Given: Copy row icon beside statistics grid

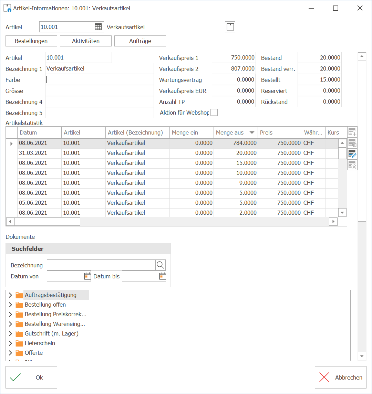Looking at the screenshot, I should coord(352,143).
